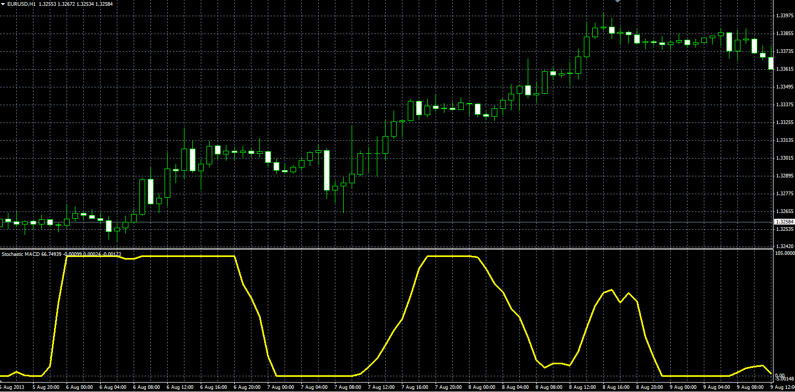
Task: Click the 1.33135 price scale label
Action: pyautogui.click(x=784, y=140)
